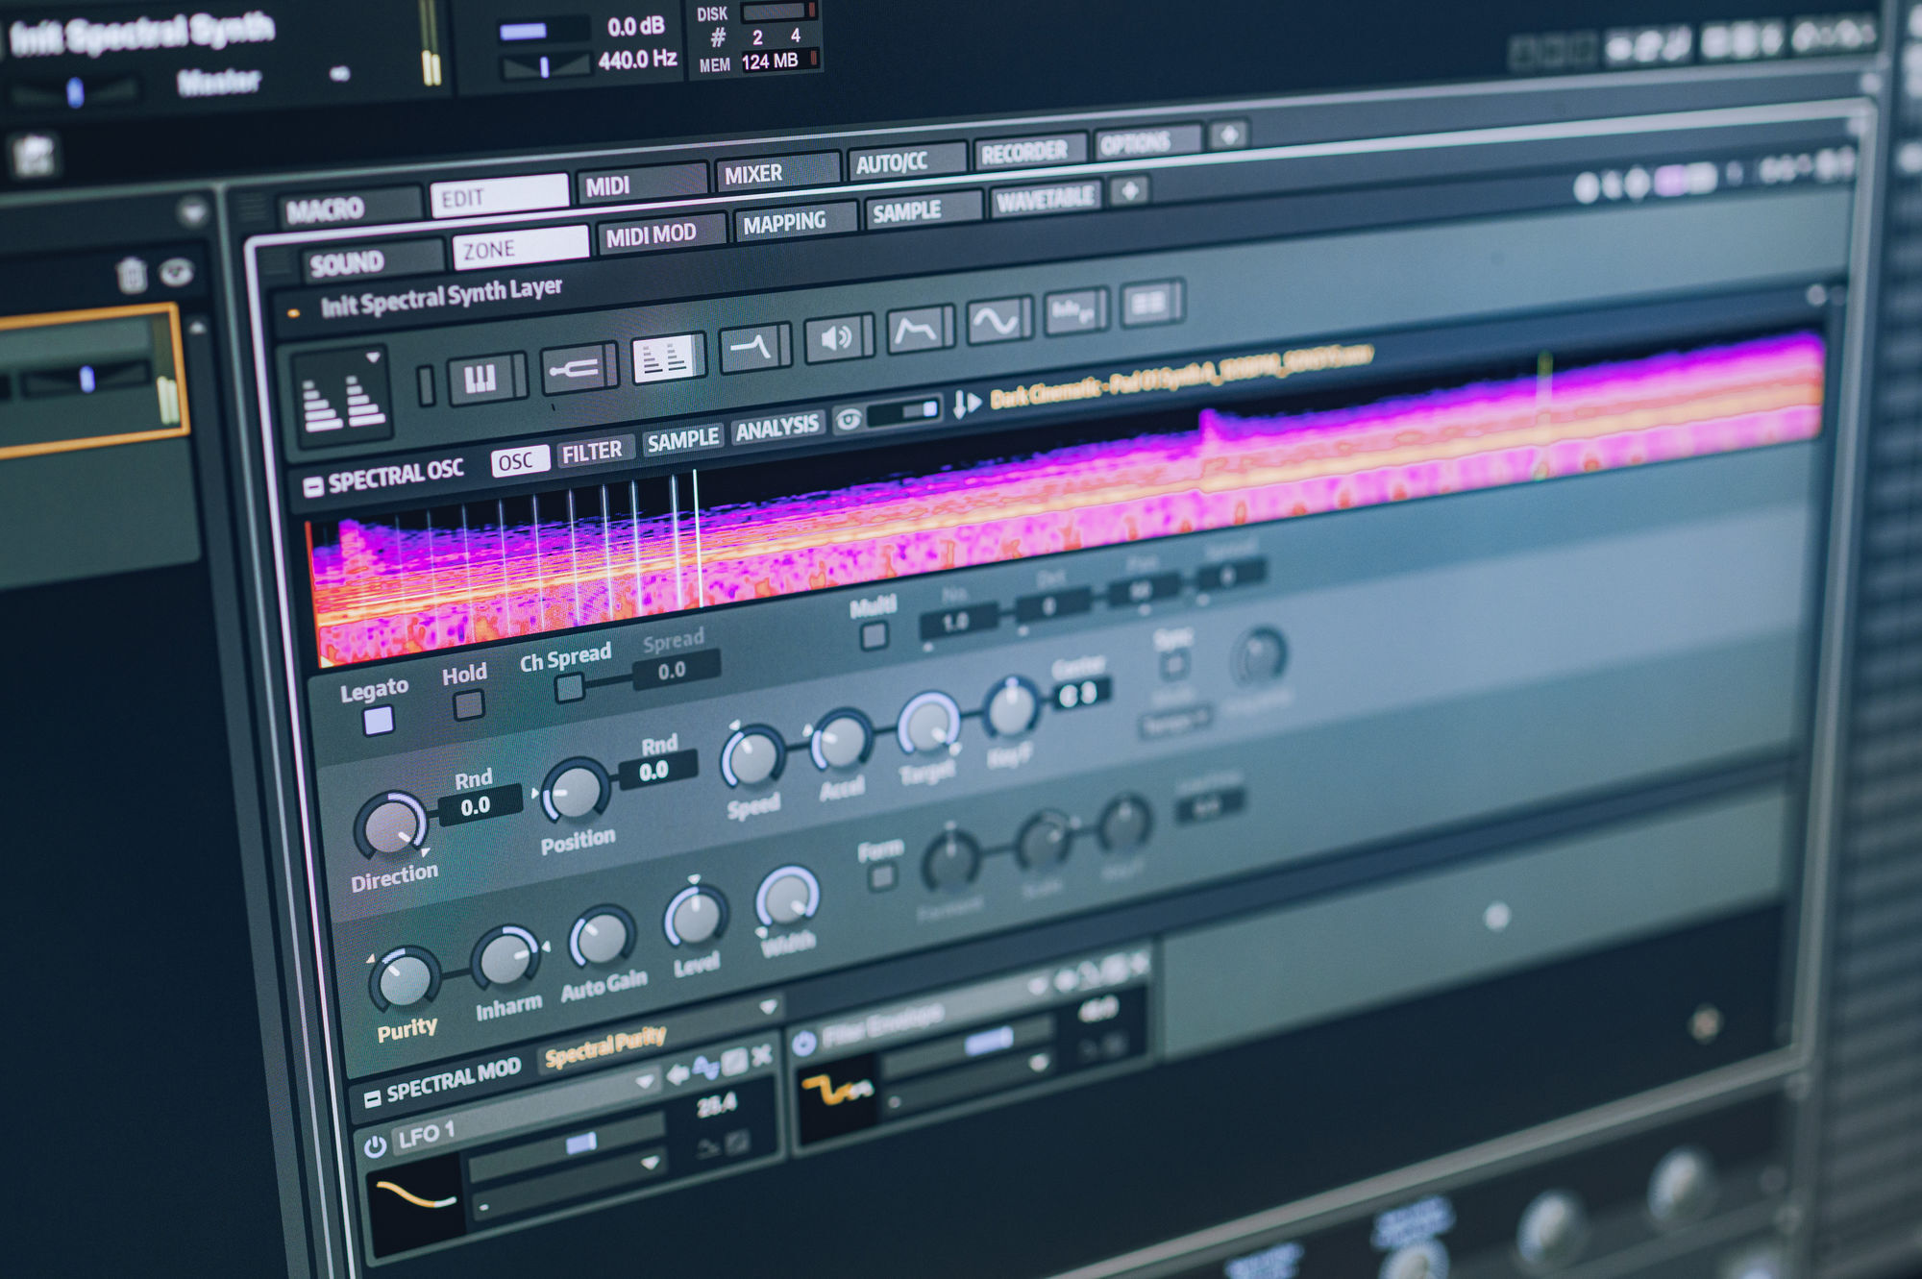Screen dimensions: 1922x1279
Task: Collapse the SPECTRAL OSC section
Action: pyautogui.click(x=312, y=486)
